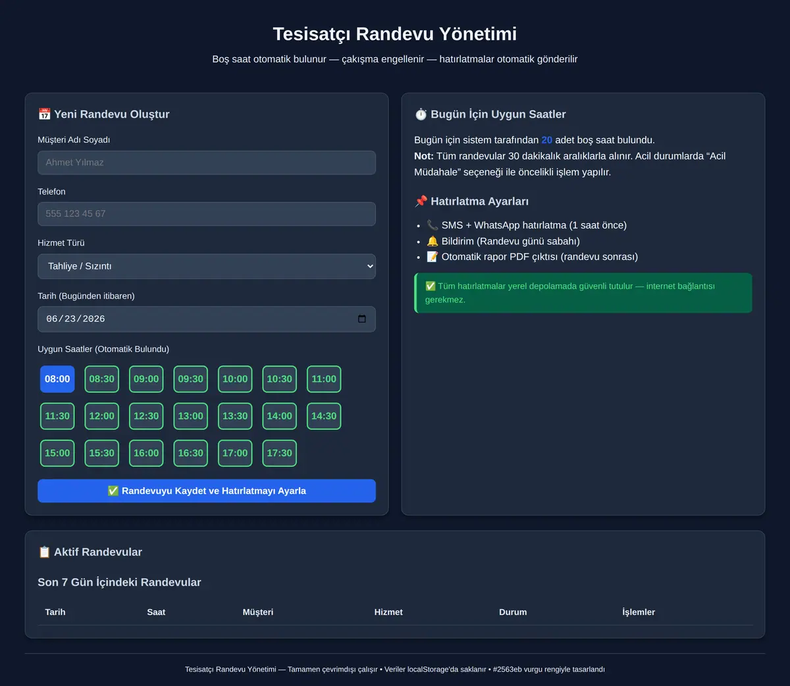Select the Tarih date field showing 06/23/2026
790x686 pixels.
(x=207, y=319)
